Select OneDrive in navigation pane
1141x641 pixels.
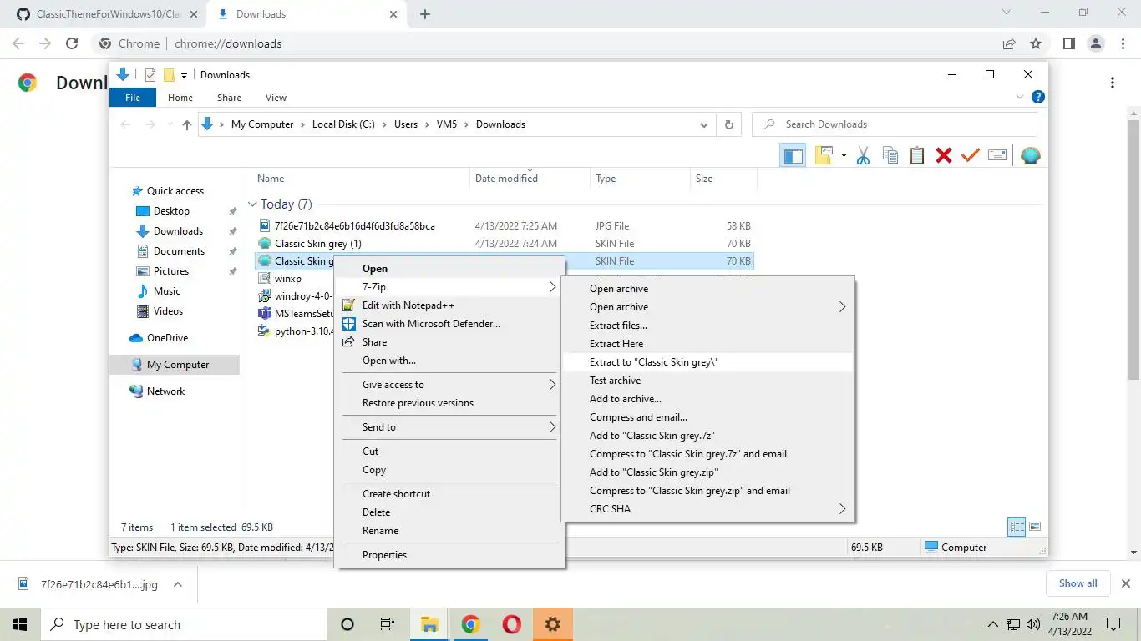[167, 338]
